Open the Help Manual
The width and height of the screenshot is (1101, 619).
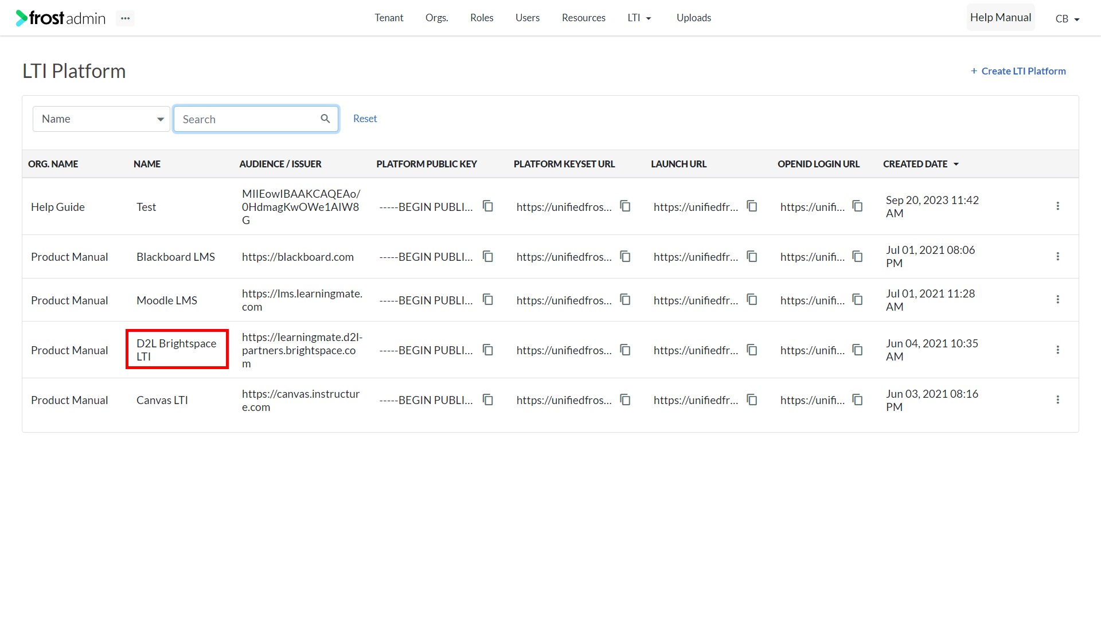click(1001, 18)
